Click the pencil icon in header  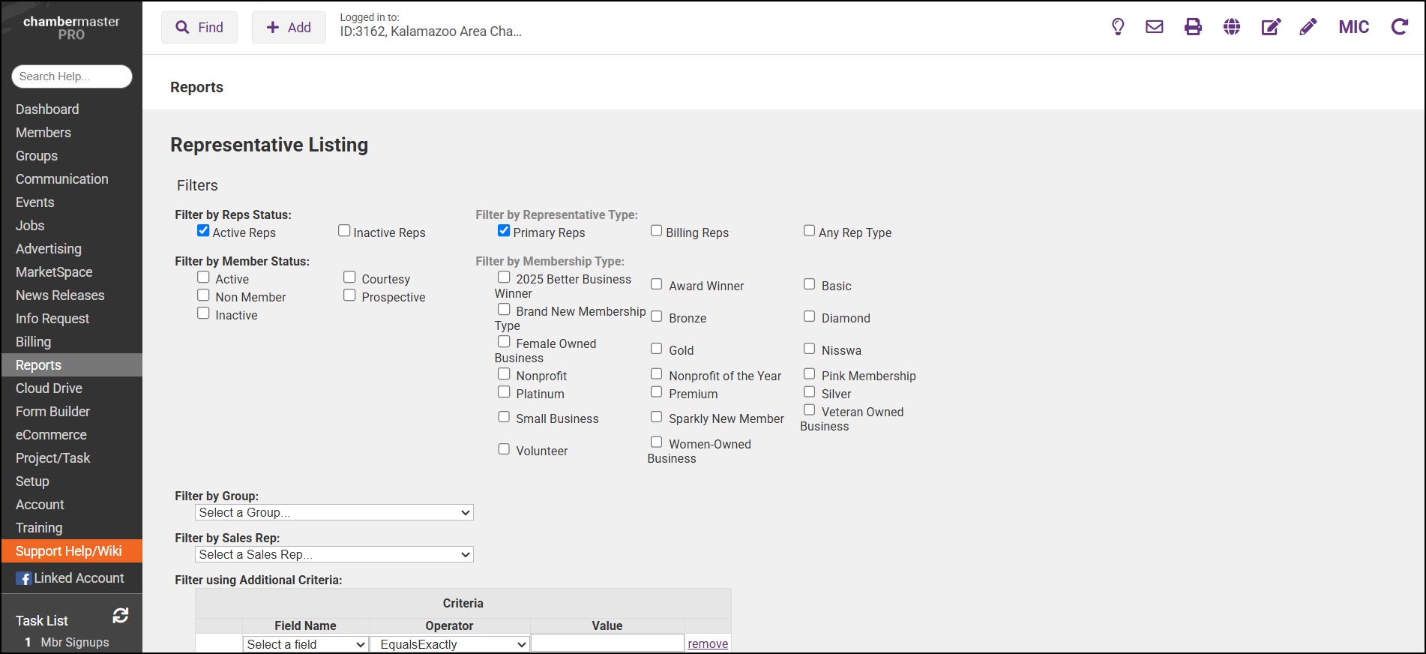pos(1308,27)
